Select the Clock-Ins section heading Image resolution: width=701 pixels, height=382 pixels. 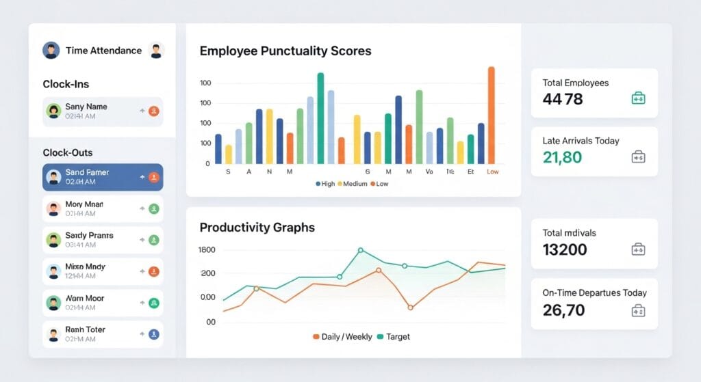point(66,84)
